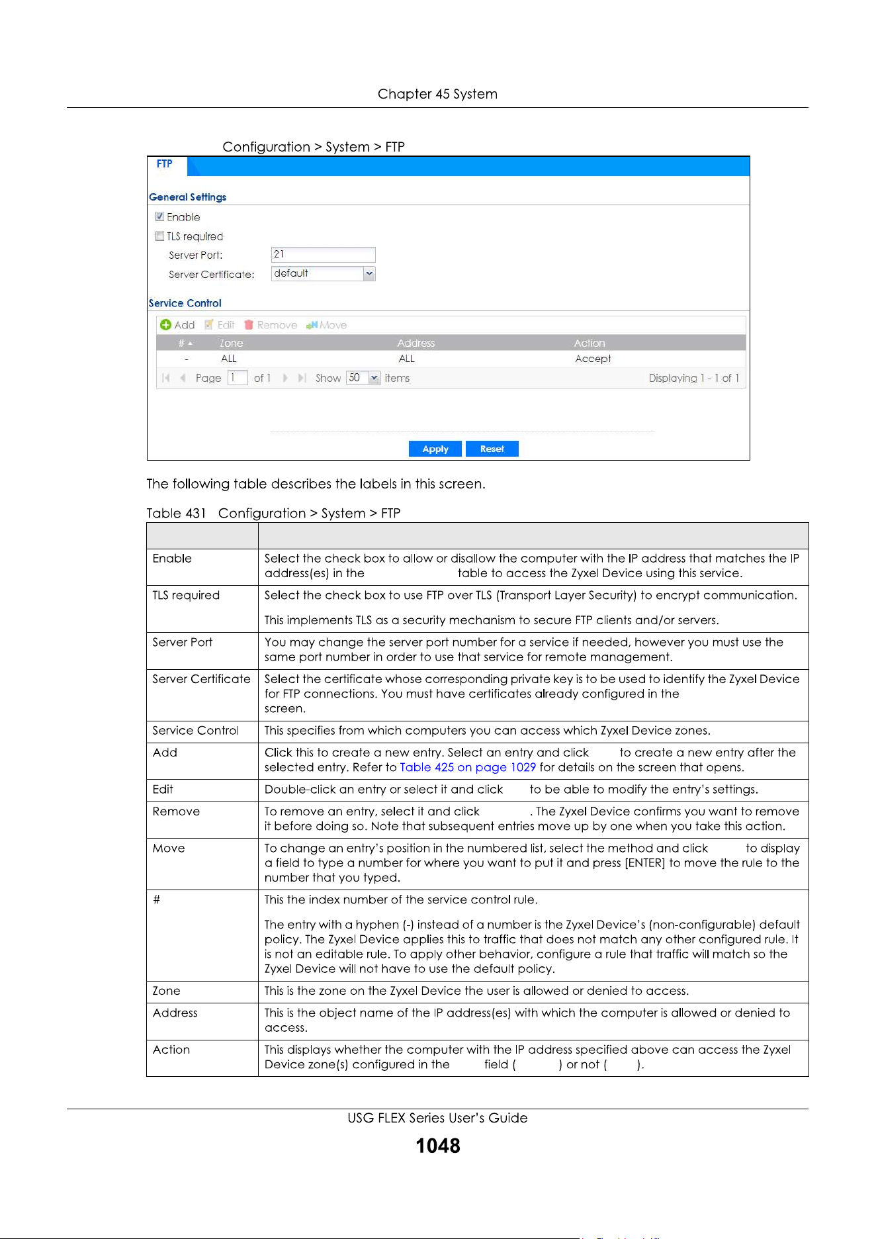Click the 'TLS required' label in description table
This screenshot has height=1239, width=876.
(x=186, y=595)
